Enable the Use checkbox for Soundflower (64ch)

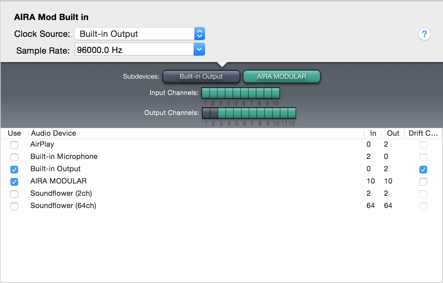click(x=14, y=206)
